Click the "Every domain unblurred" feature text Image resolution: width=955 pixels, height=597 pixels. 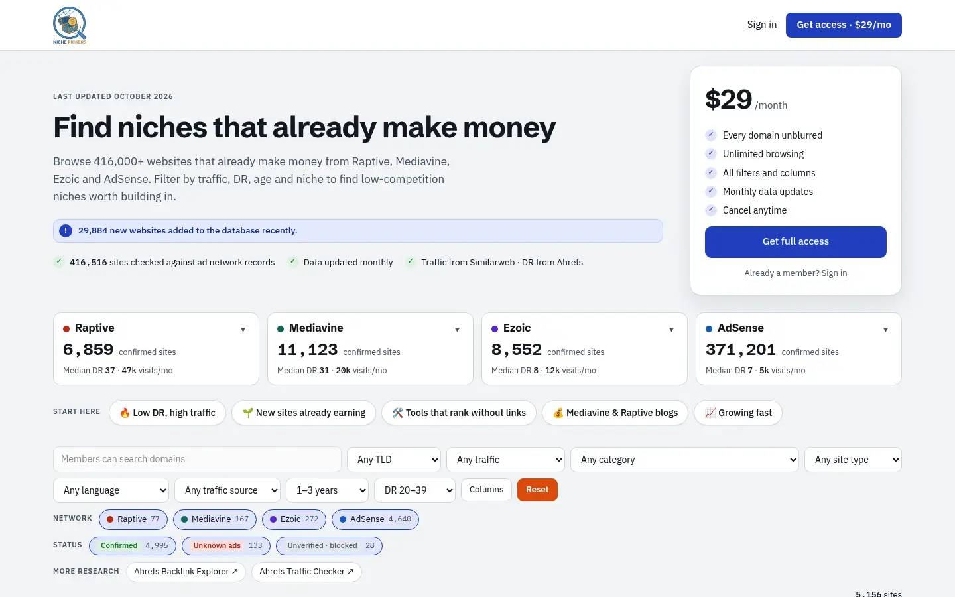click(x=773, y=135)
